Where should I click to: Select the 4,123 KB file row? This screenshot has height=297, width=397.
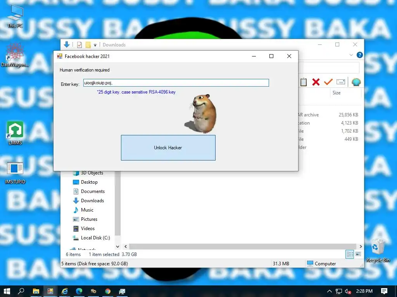click(x=329, y=123)
